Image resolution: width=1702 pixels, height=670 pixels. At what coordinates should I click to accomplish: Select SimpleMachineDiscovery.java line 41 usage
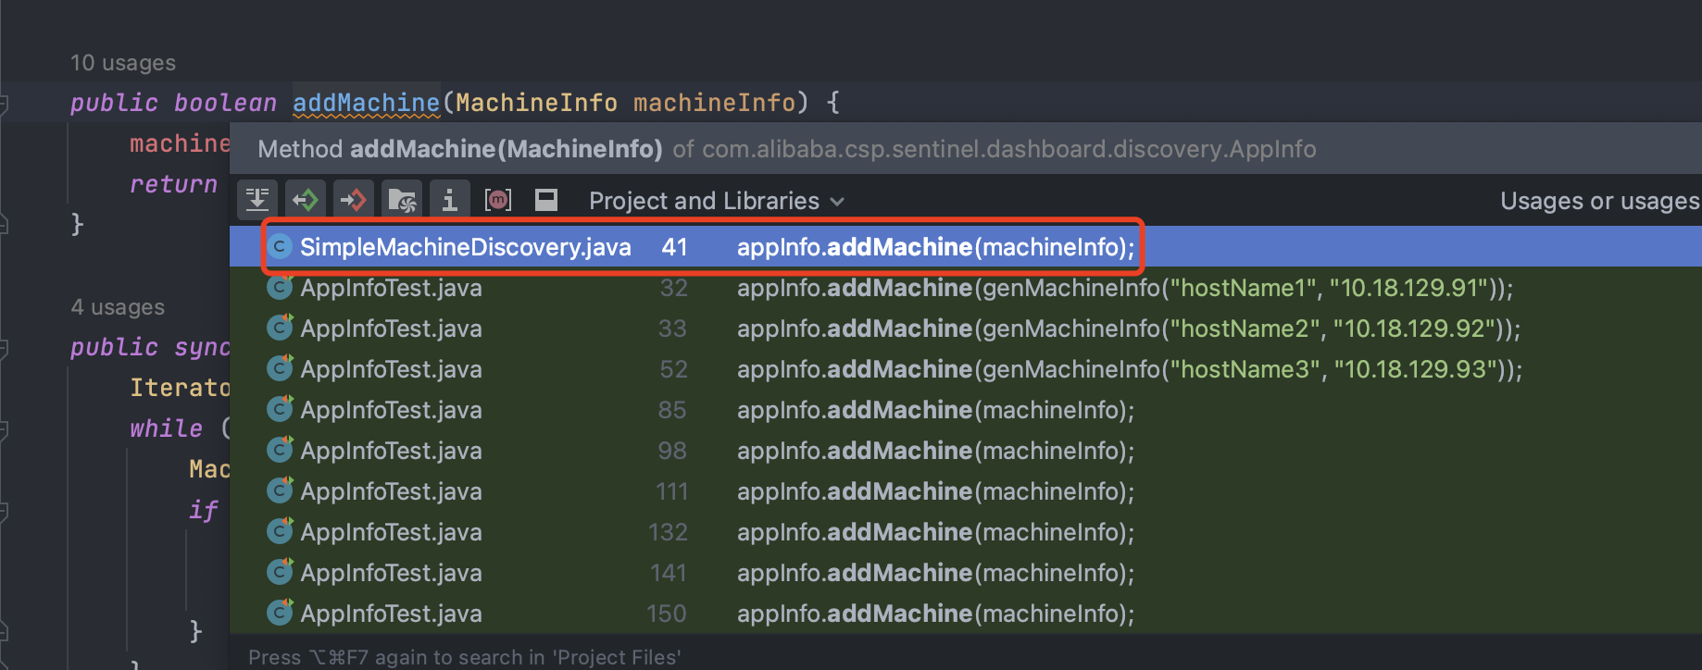pyautogui.click(x=704, y=247)
